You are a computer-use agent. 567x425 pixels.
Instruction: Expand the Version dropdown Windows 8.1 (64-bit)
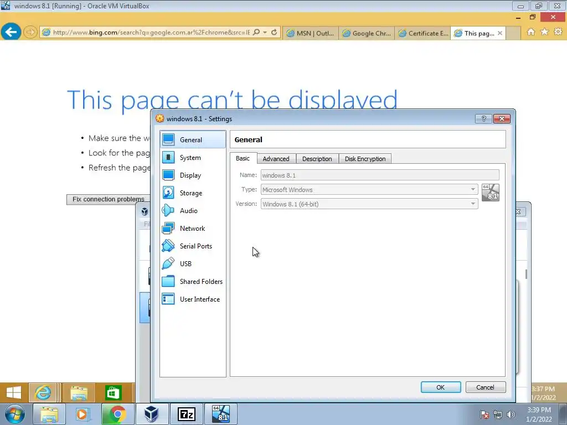coord(369,204)
